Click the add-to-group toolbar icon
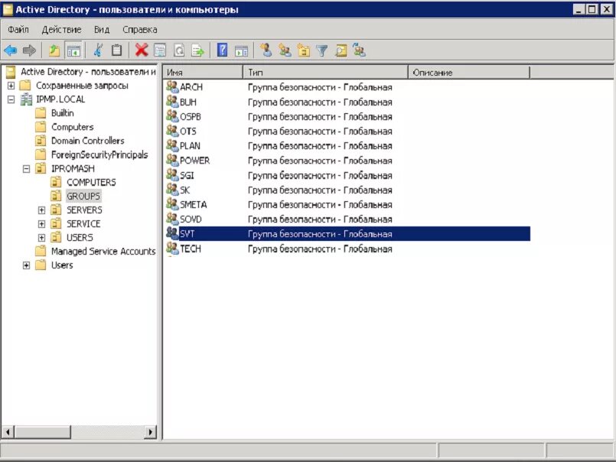The width and height of the screenshot is (616, 462). point(359,50)
